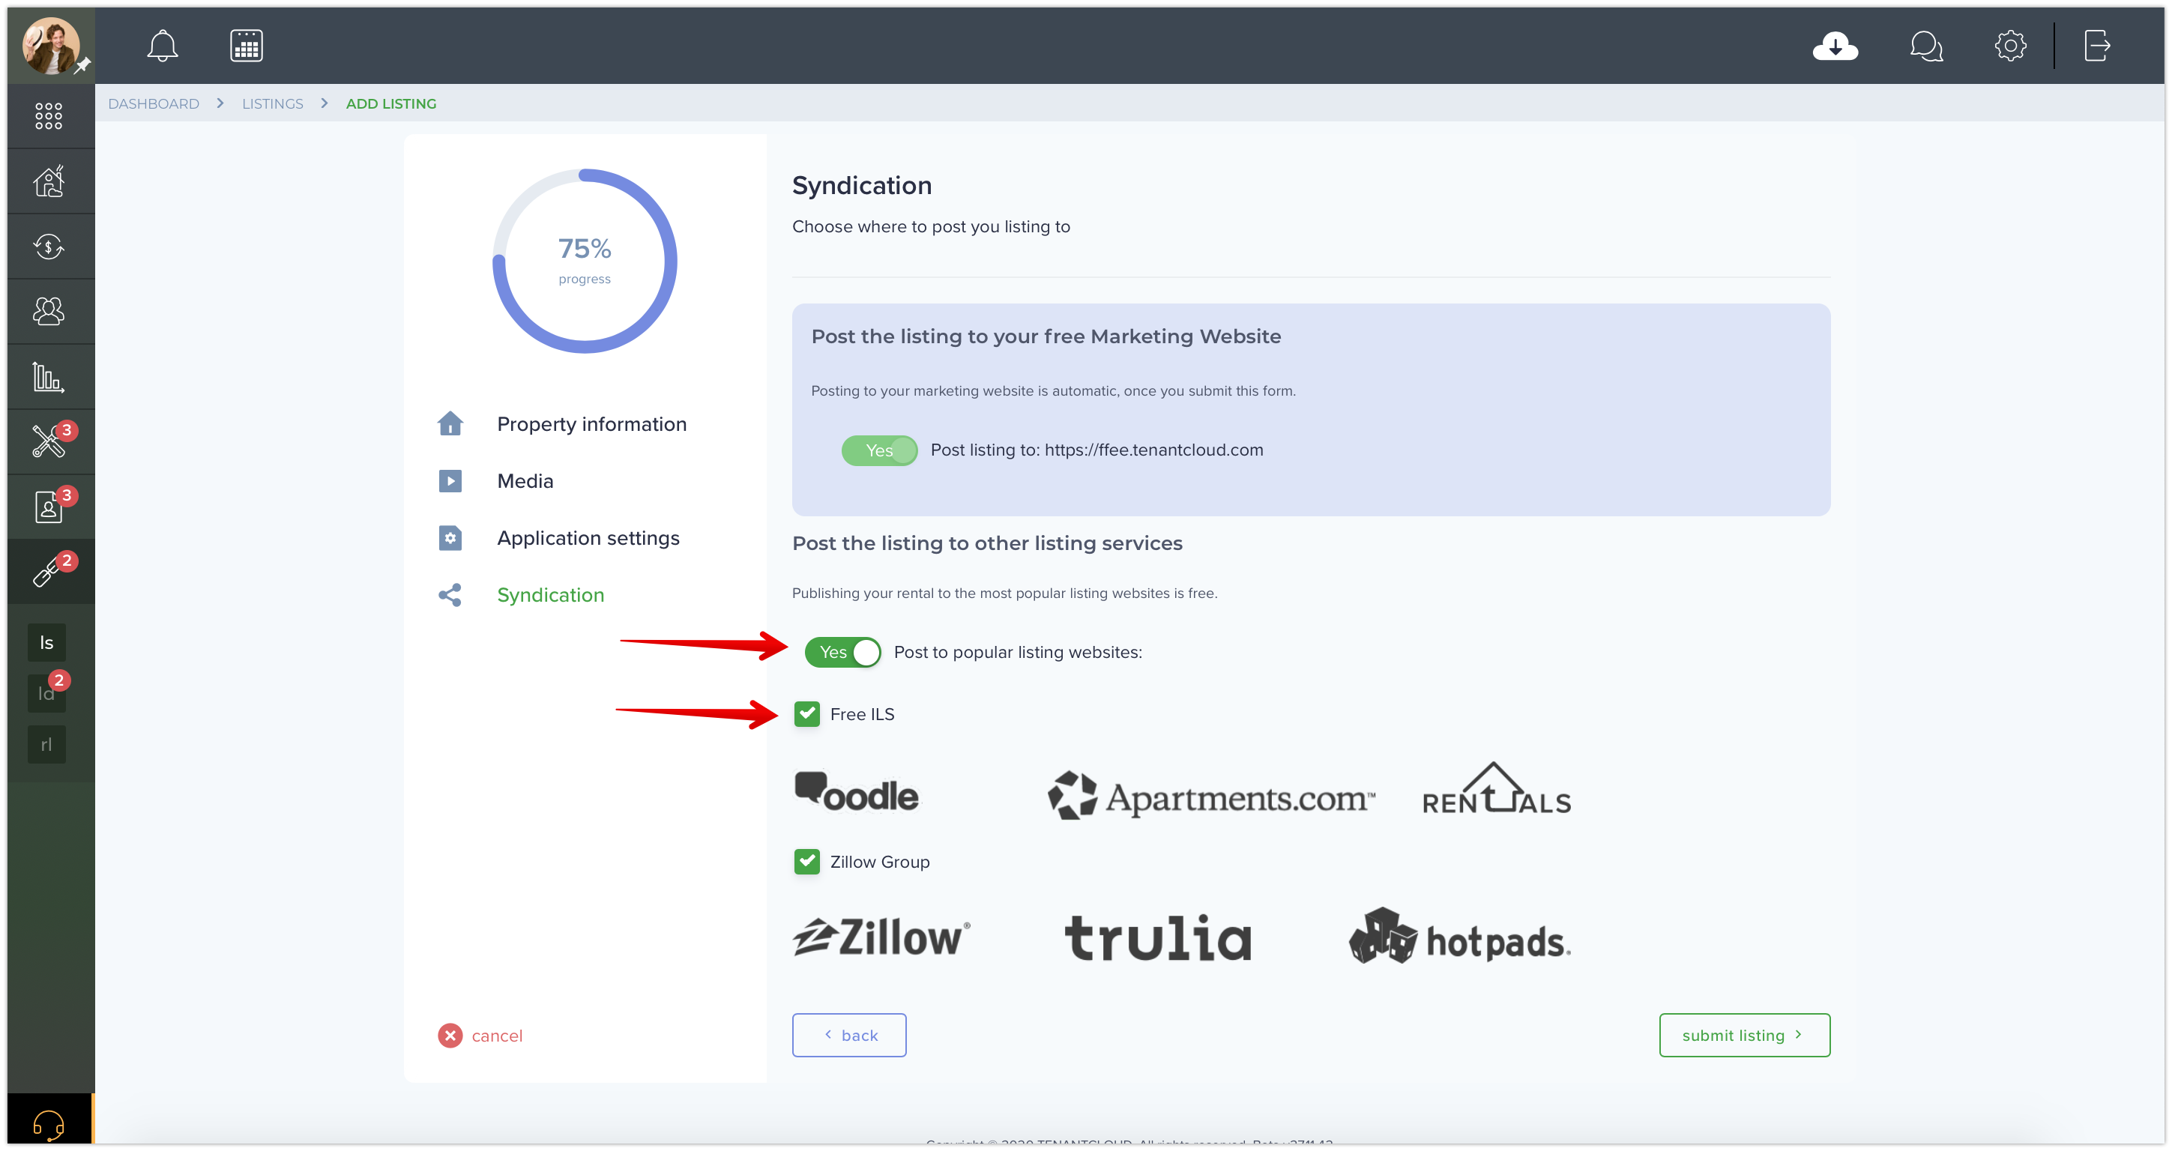Screen dimensions: 2172x1151
Task: Open the dashboard grid menu icon
Action: [49, 115]
